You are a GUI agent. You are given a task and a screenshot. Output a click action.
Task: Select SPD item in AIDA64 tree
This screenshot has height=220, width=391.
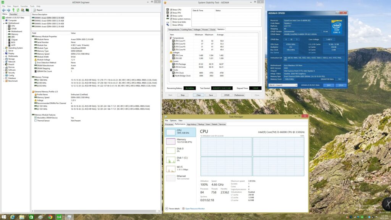coord(13,37)
